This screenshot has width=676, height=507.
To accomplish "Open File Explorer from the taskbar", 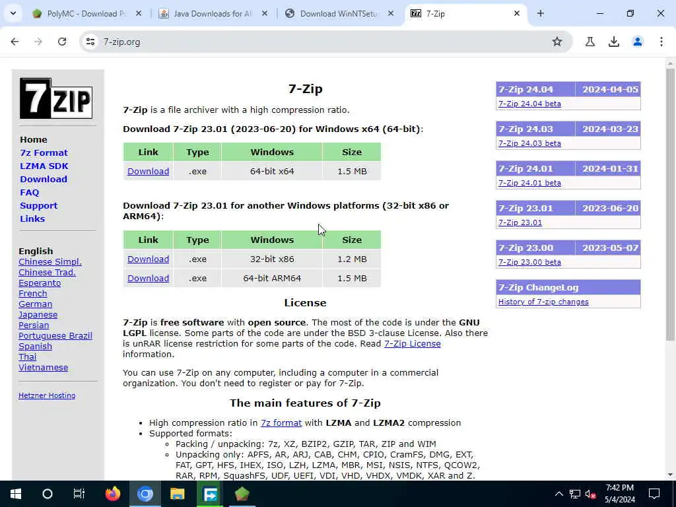I will click(x=177, y=494).
